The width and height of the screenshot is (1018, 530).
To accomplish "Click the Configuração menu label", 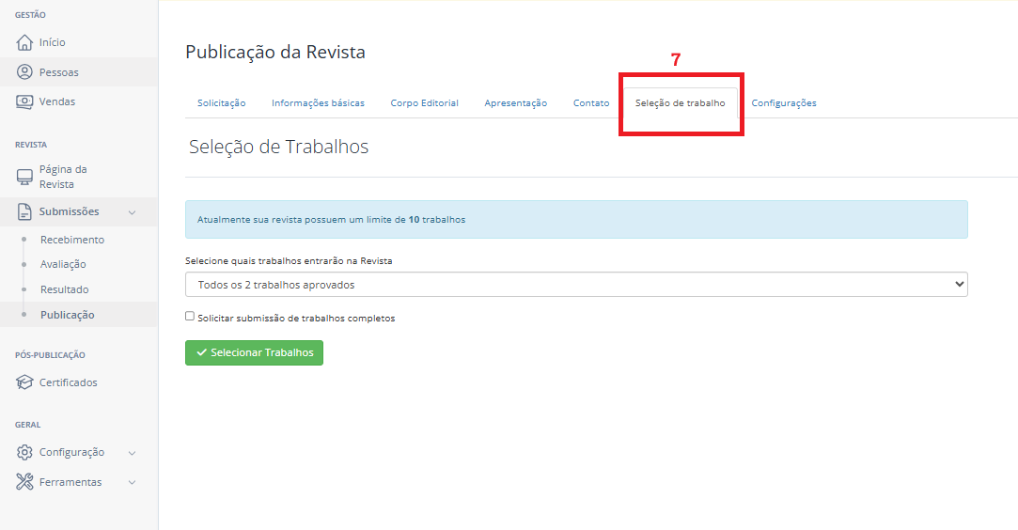I will pyautogui.click(x=71, y=452).
